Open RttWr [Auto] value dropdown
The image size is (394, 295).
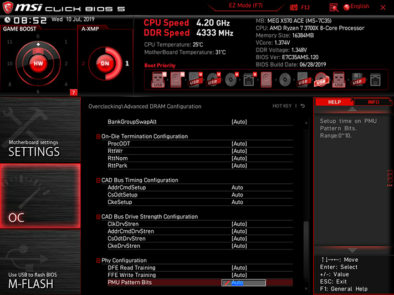239,151
